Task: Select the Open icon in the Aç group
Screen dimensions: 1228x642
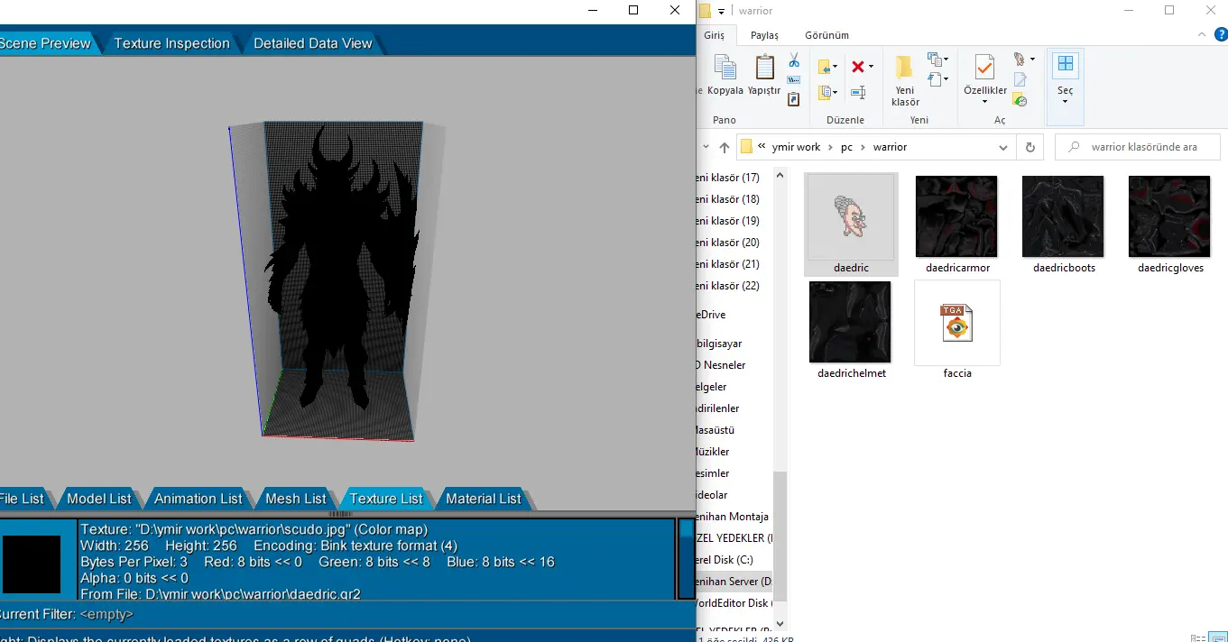Action: [x=1020, y=60]
